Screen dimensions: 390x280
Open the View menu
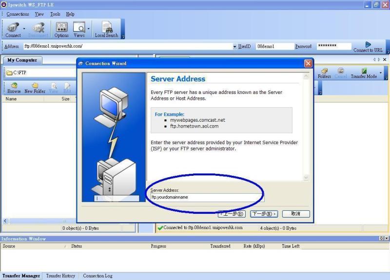[39, 14]
